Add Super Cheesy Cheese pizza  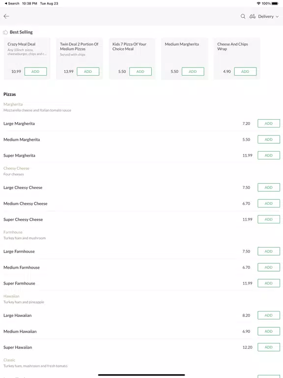(269, 220)
